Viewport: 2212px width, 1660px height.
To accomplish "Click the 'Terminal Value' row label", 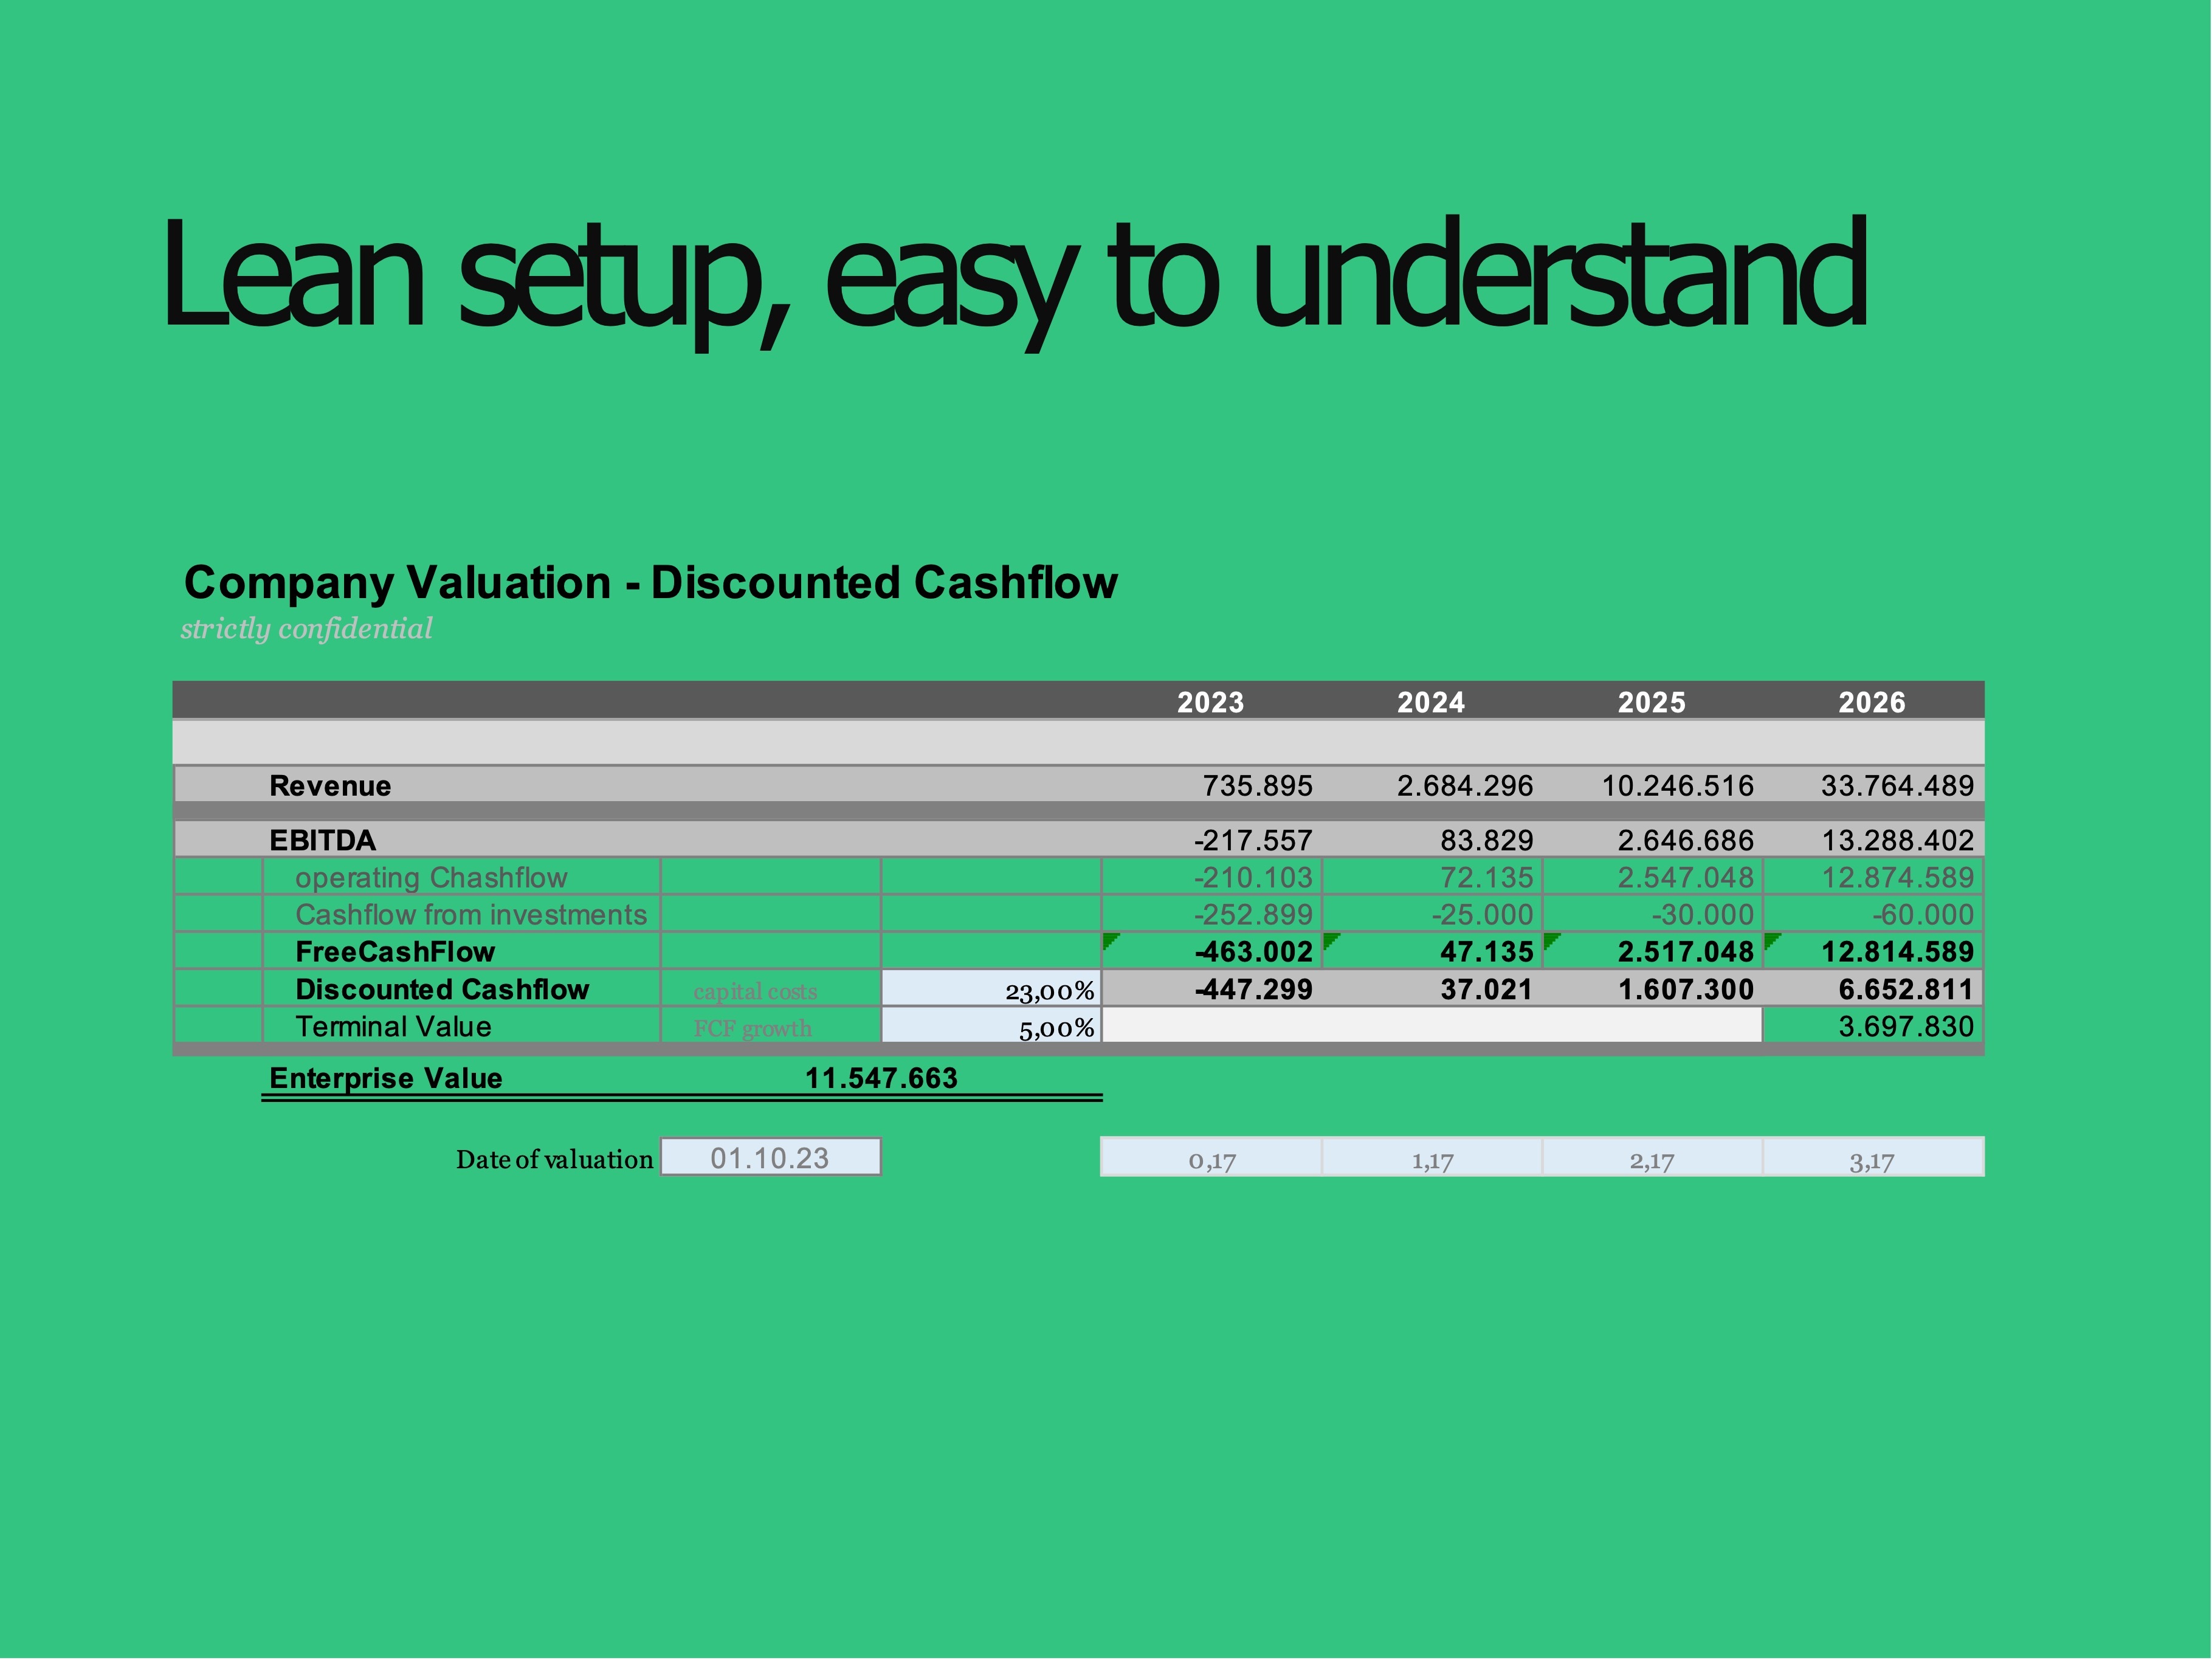I will click(393, 1027).
